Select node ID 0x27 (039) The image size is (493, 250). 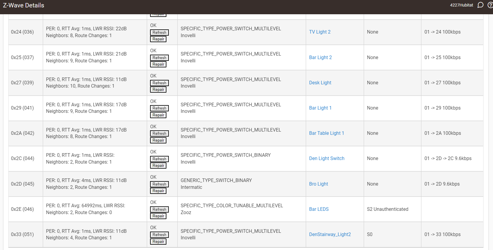[x=22, y=83]
